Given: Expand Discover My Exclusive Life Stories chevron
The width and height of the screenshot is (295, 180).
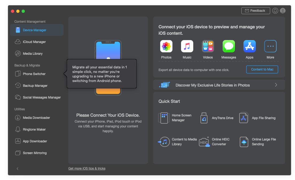Looking at the screenshot, I should (x=276, y=85).
